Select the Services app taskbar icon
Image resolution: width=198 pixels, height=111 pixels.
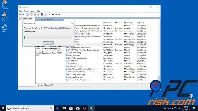tap(91, 108)
